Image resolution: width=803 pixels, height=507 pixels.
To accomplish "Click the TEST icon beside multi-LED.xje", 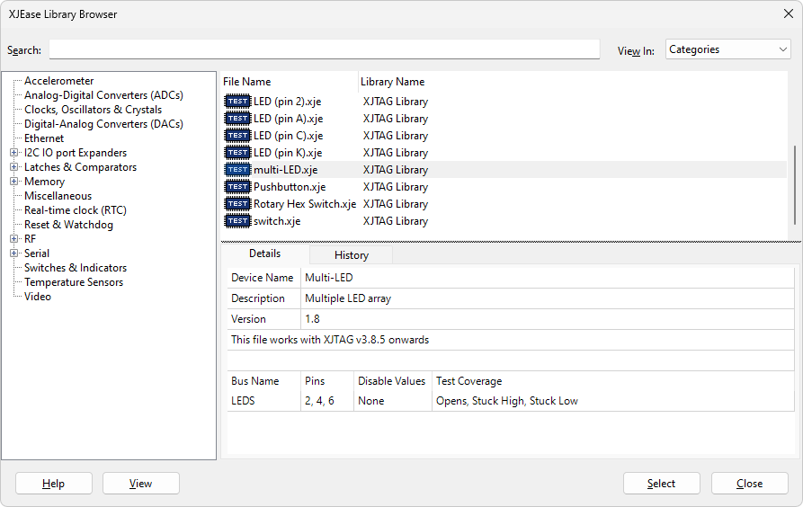I will tap(237, 170).
